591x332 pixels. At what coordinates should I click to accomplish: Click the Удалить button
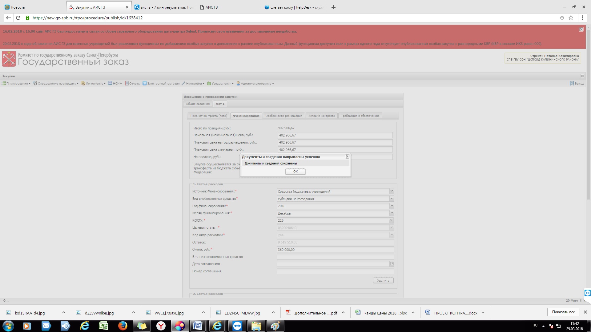[x=383, y=280]
